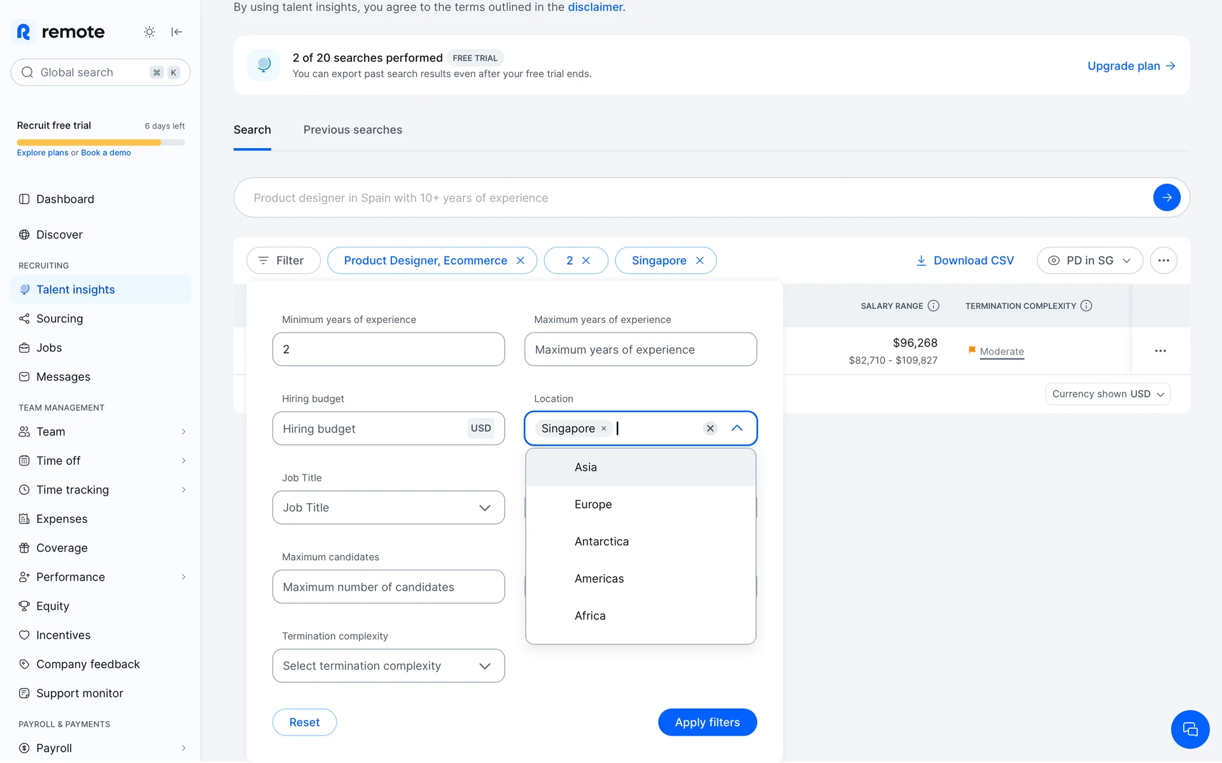Submit search with blue arrow button
Viewport: 1222px width, 763px height.
[x=1166, y=198]
